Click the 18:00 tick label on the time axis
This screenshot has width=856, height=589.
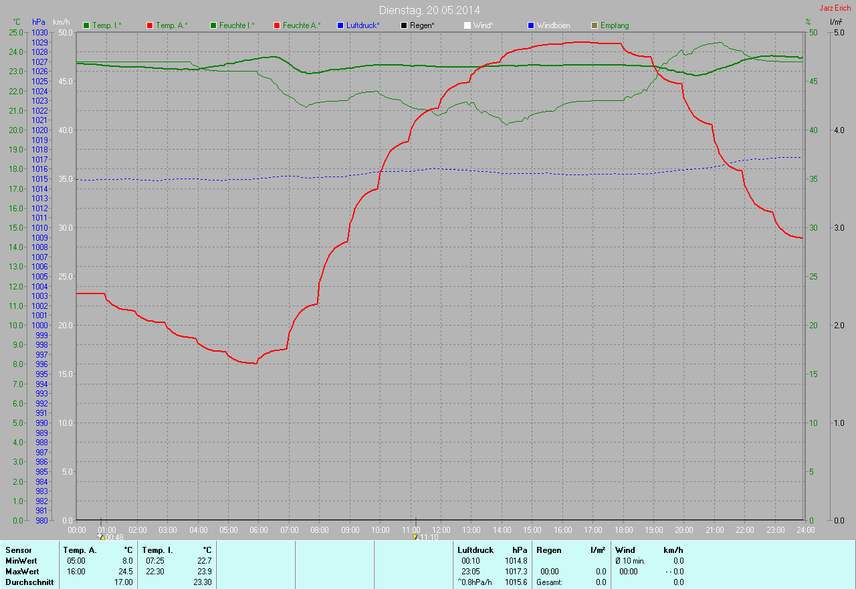(x=623, y=529)
